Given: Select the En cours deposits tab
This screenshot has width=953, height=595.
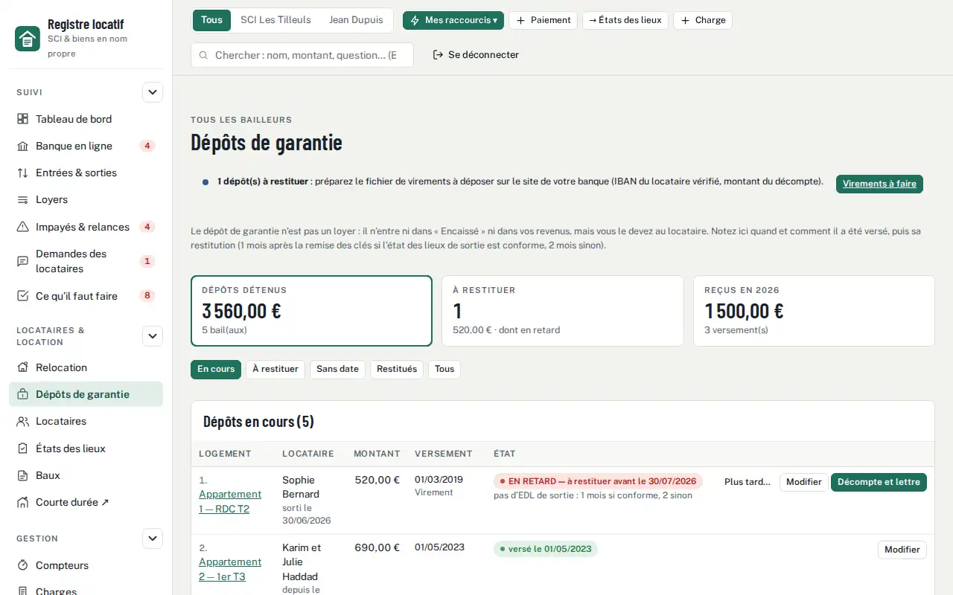Looking at the screenshot, I should click(216, 369).
